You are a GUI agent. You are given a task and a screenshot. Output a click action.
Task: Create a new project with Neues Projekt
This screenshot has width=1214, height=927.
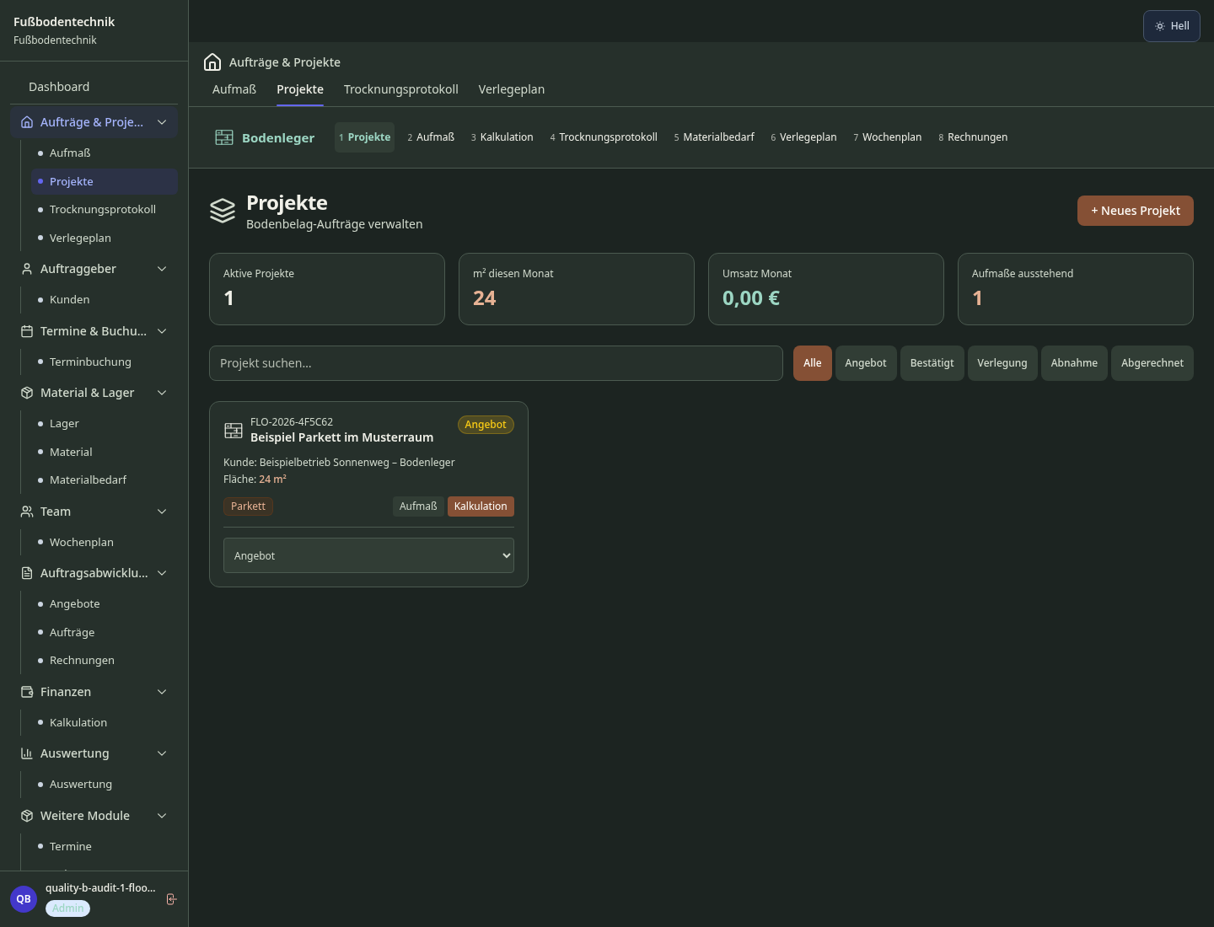point(1136,211)
